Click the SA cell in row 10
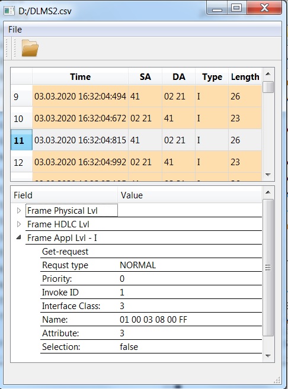 [x=145, y=118]
